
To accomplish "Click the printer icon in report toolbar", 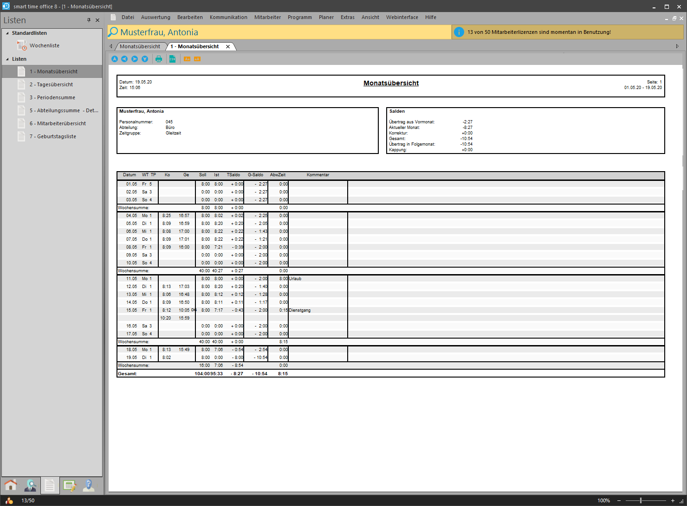I will [159, 59].
